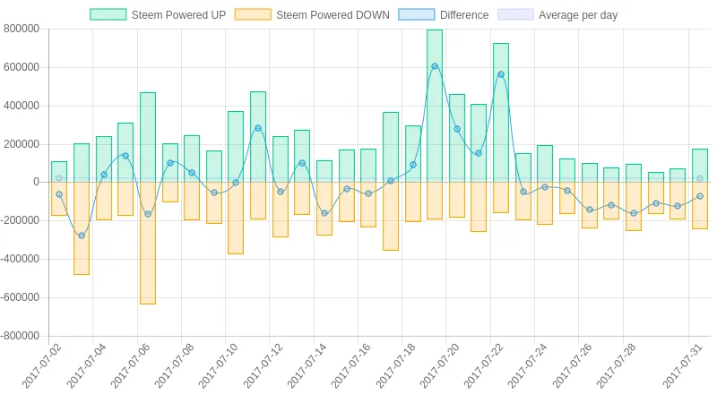Click the Difference point at the top of the 2017-07-22 bar
This screenshot has height=403, width=717.
click(x=501, y=74)
